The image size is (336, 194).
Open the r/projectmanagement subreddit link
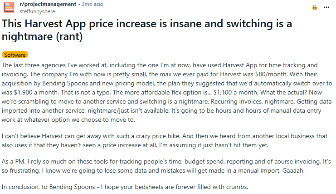click(x=48, y=4)
